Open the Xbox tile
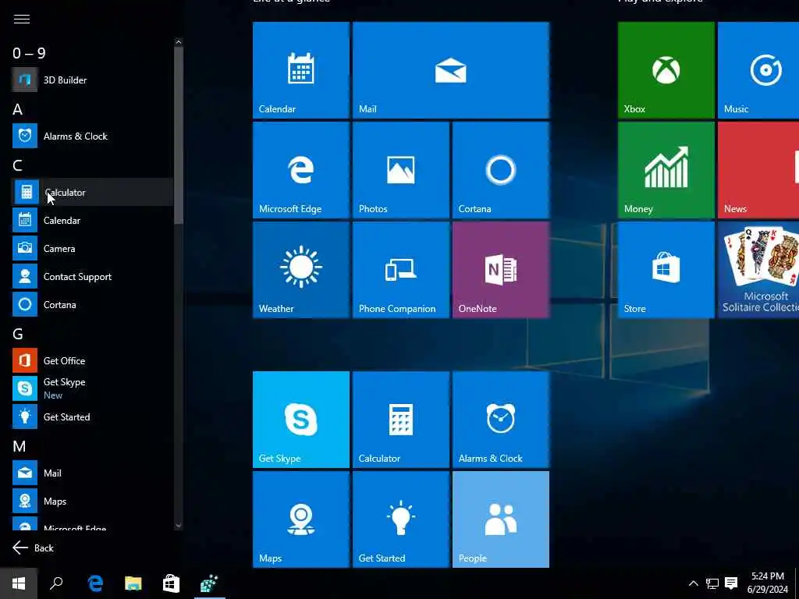Screen dimensions: 799x599 pos(666,69)
